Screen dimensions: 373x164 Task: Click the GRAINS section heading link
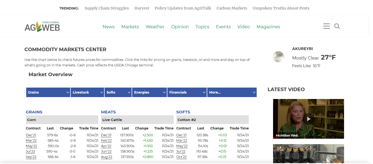[34, 112]
